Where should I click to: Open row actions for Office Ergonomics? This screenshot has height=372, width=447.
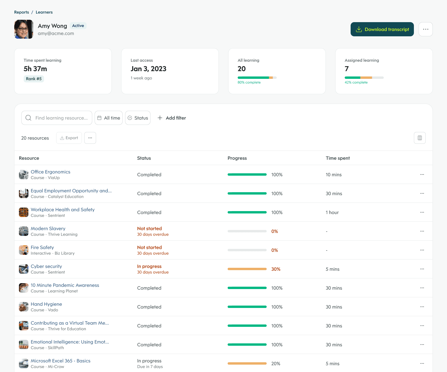(422, 174)
